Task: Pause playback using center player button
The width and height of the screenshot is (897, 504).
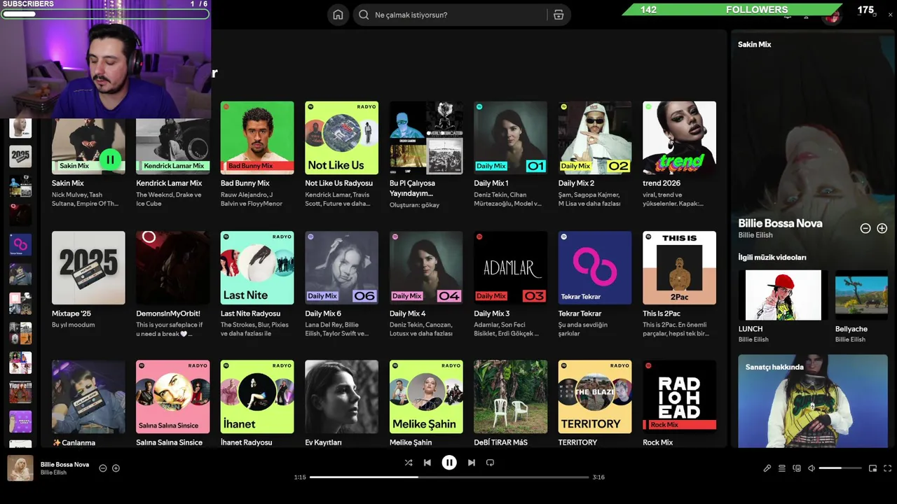Action: (449, 463)
